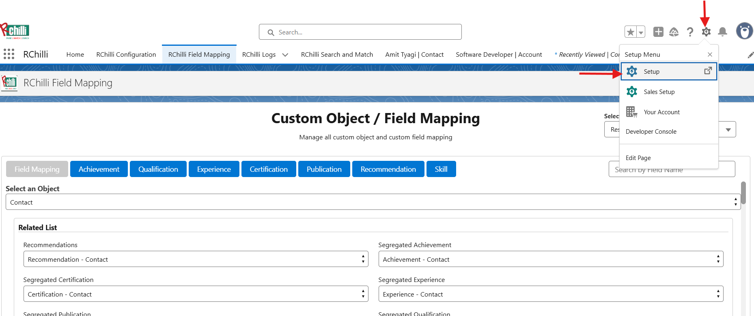Image resolution: width=754 pixels, height=316 pixels.
Task: Click the Certification button
Action: point(269,169)
